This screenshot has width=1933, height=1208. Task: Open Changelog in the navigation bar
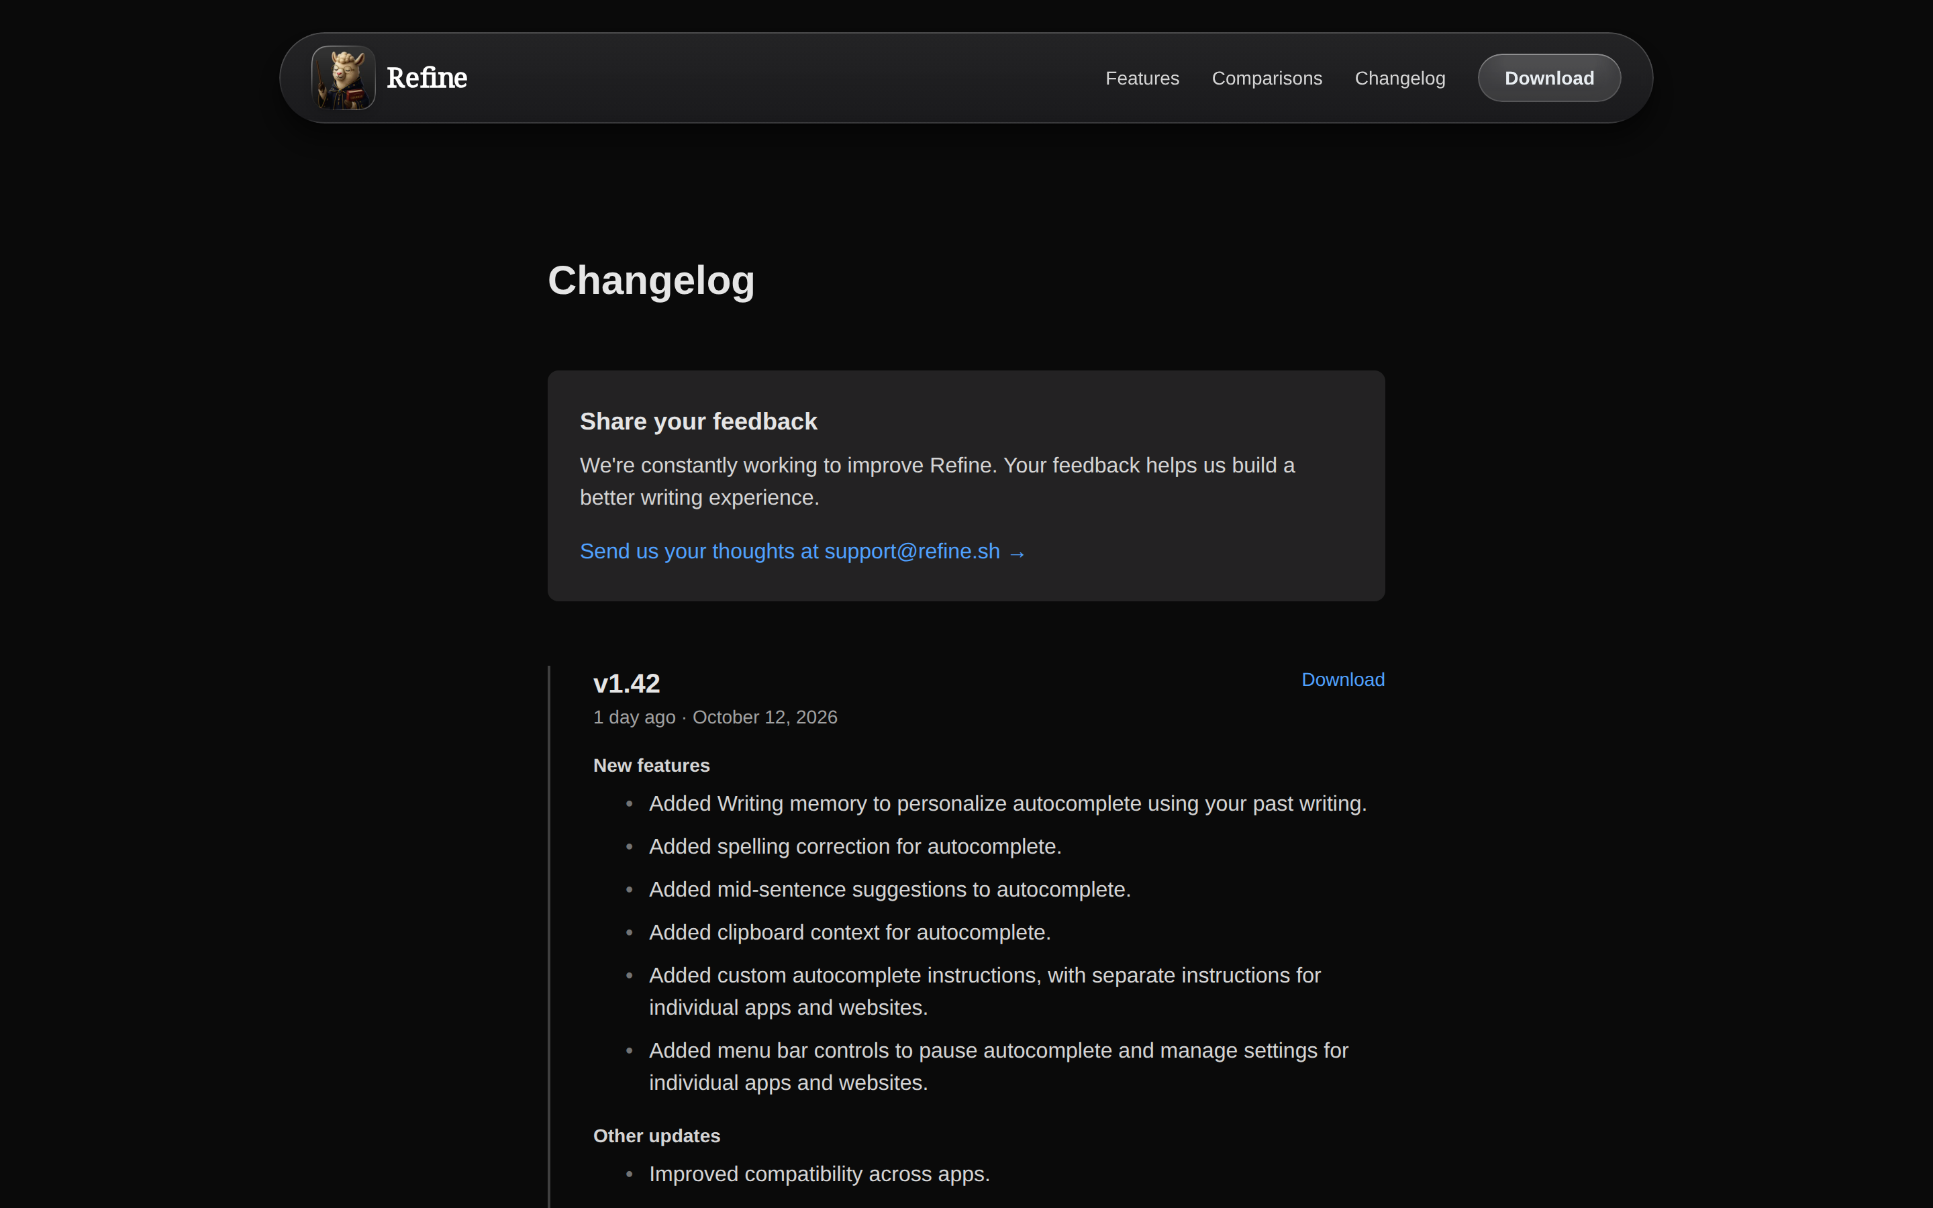point(1399,79)
